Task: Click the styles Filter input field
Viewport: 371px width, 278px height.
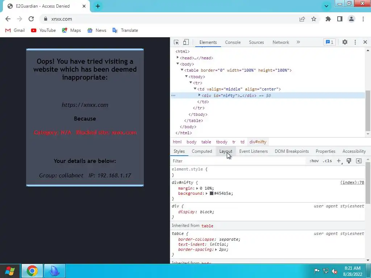Action: point(238,161)
